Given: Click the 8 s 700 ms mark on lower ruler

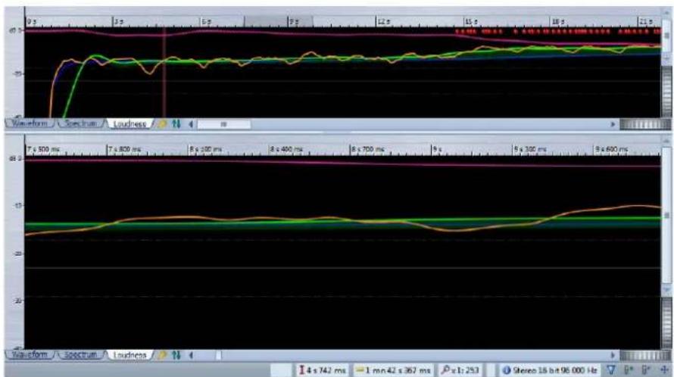Looking at the screenshot, I should pos(368,149).
